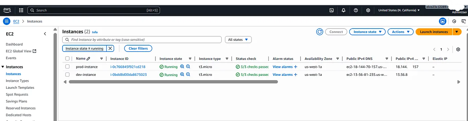The image size is (468, 121).
Task: Zoom out filter on dev-instance state
Action: point(188,74)
